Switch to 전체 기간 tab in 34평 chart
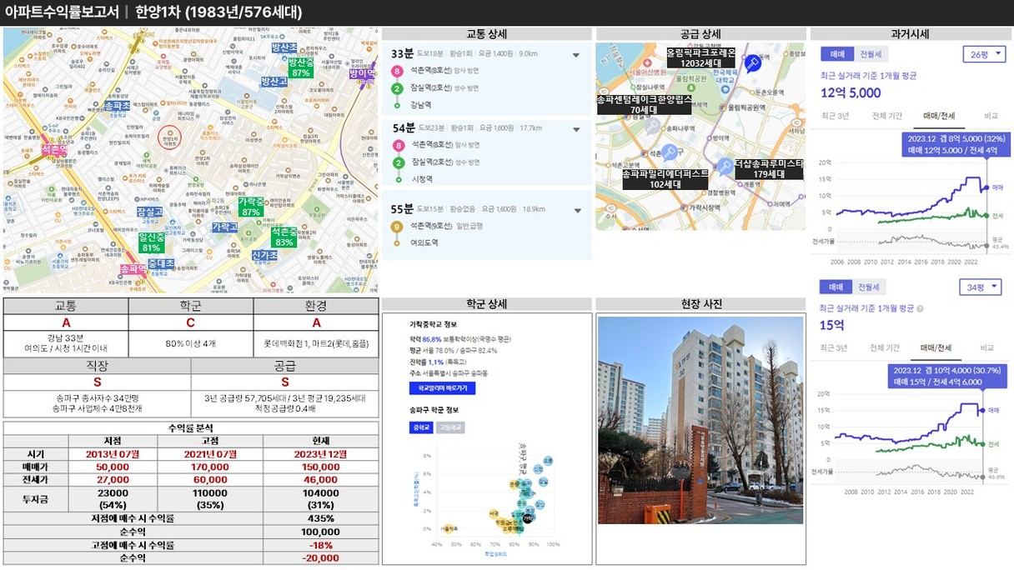This screenshot has width=1014, height=570. point(886,347)
